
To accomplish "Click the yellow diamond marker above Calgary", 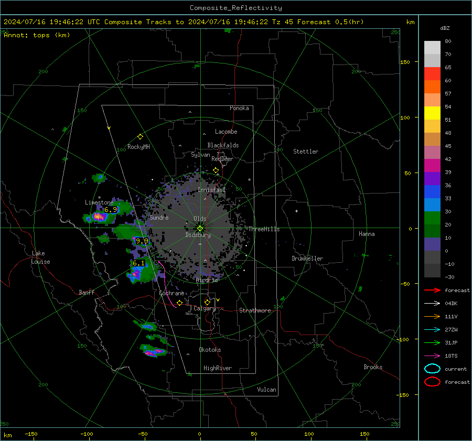I will pos(207,302).
